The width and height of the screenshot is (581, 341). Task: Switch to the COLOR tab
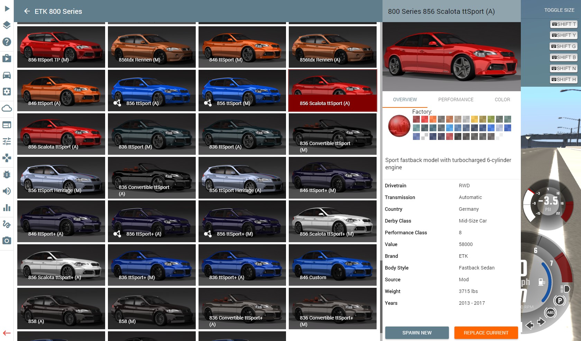(x=502, y=100)
